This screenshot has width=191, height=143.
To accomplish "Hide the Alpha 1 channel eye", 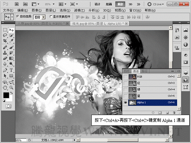I will [125, 103].
